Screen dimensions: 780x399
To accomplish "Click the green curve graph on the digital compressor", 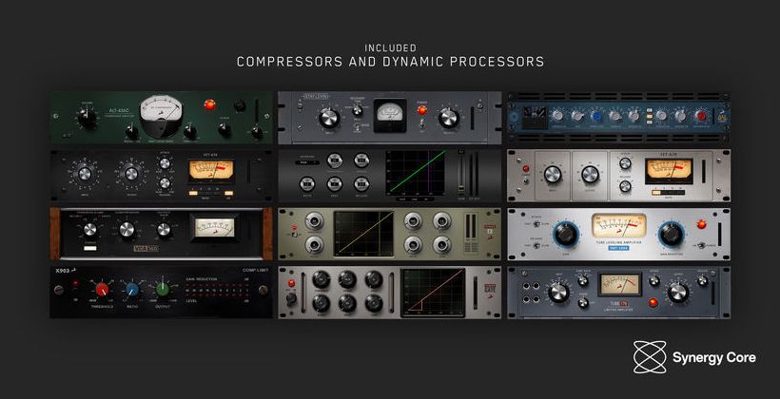I will [x=416, y=173].
